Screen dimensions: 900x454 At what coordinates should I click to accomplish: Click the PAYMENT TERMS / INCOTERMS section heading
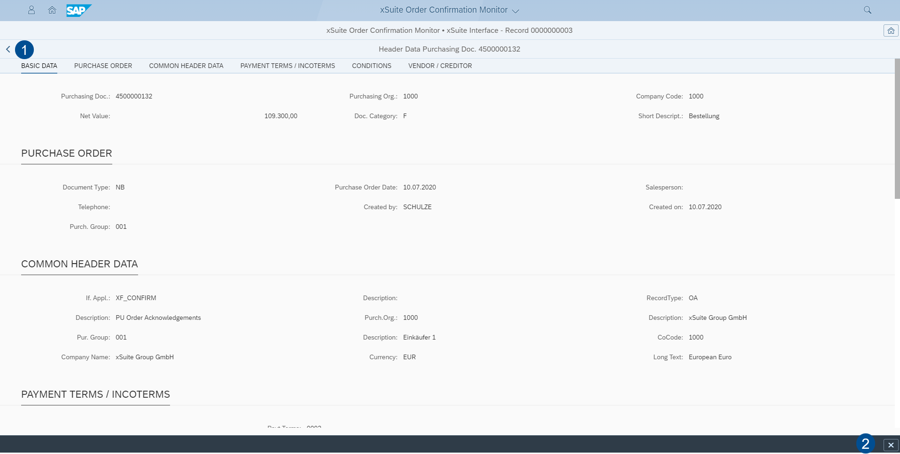95,394
